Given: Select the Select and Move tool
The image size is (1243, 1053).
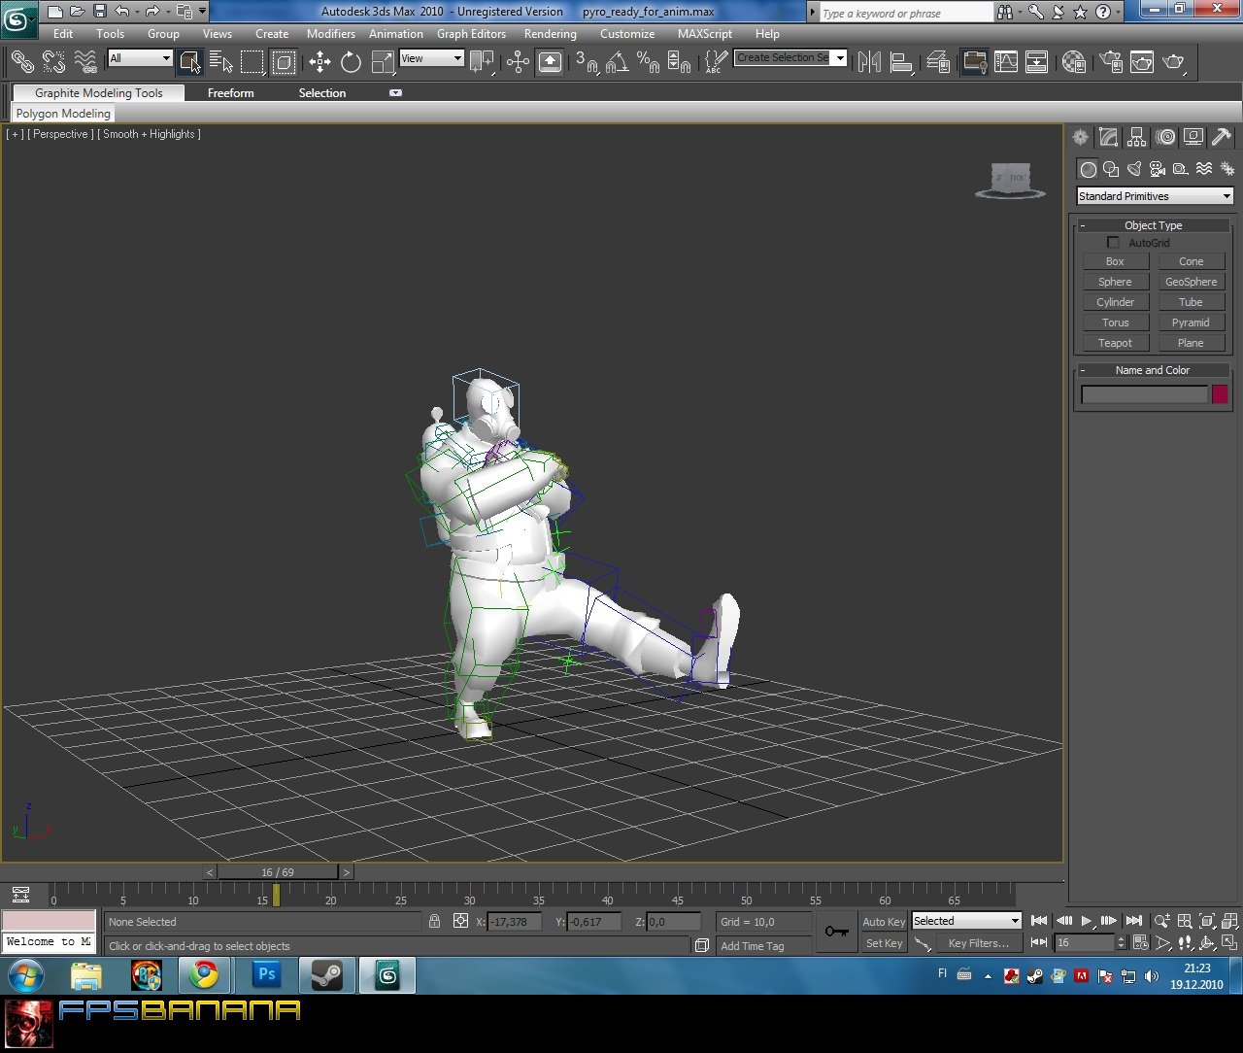Looking at the screenshot, I should [x=319, y=61].
